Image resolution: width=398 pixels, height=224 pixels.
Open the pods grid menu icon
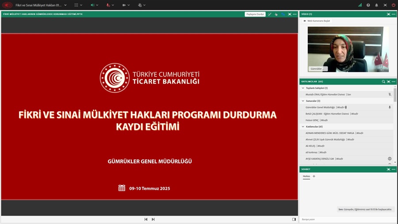76,5
